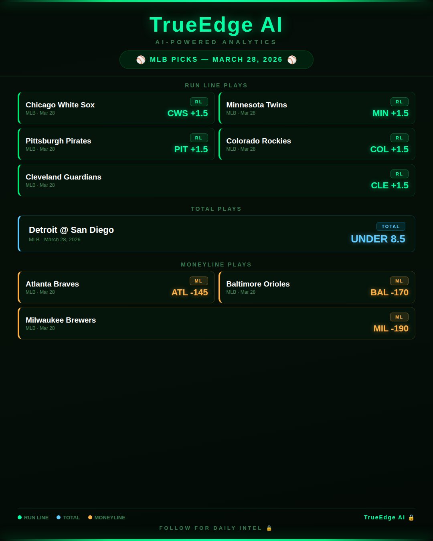Select the MLB PICKS — MARCH 28, 2026 pill
Image resolution: width=433 pixels, height=541 pixels.
(216, 60)
